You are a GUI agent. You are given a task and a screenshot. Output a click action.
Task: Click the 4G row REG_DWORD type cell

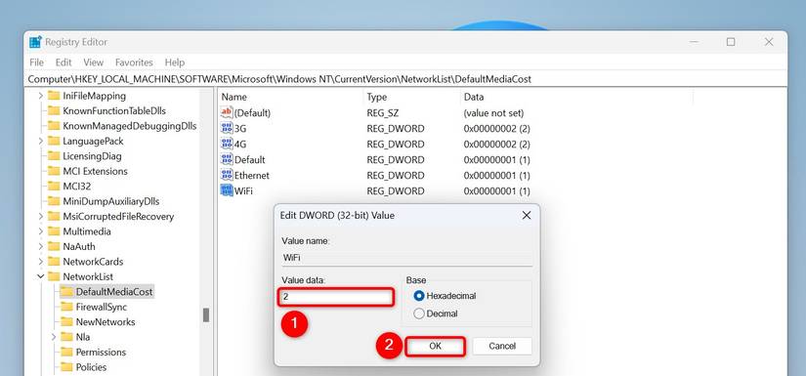(396, 144)
